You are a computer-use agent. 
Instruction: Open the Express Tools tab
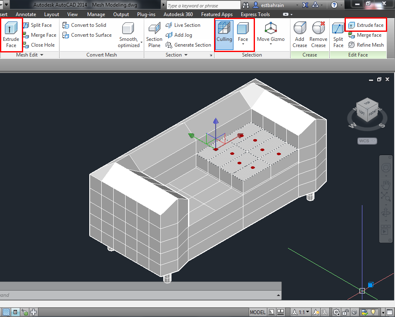coord(255,14)
